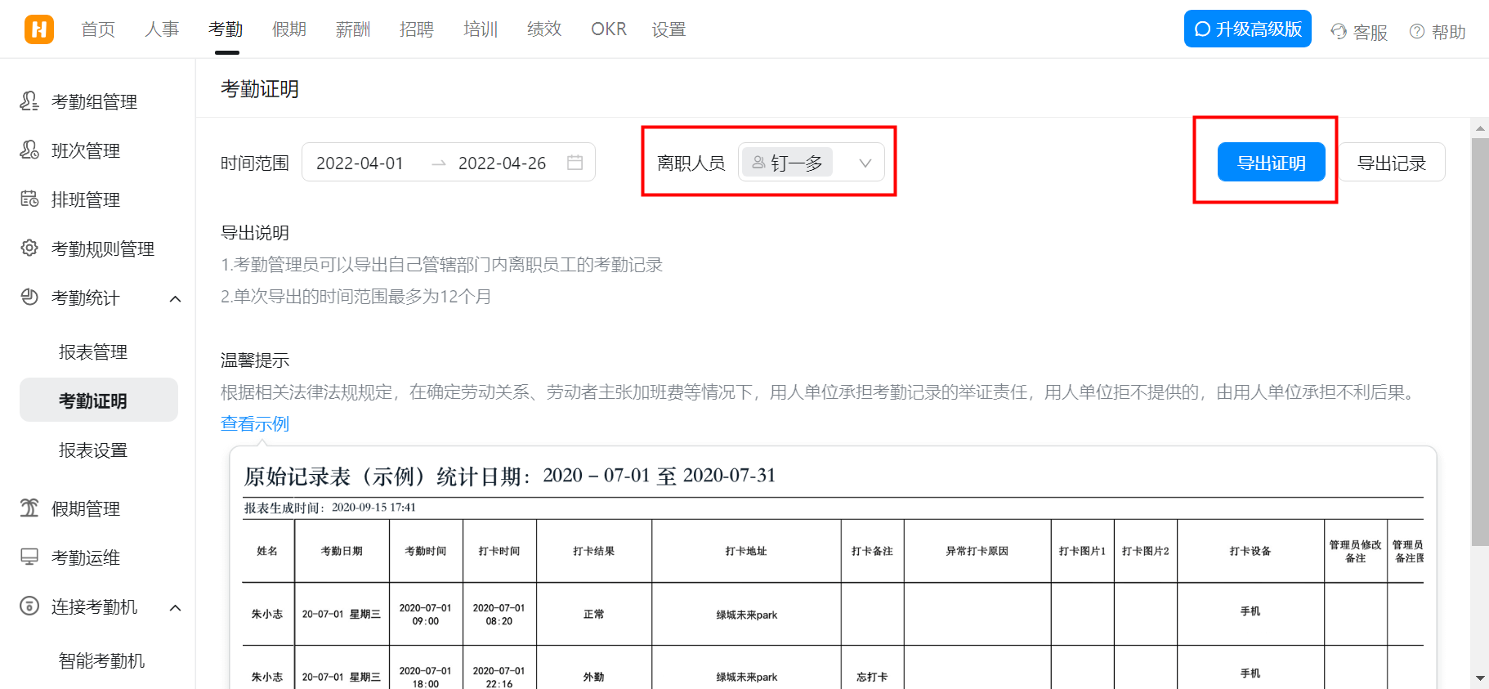Open the 绩效 top navigation tab
This screenshot has height=689, width=1489.
coord(544,29)
